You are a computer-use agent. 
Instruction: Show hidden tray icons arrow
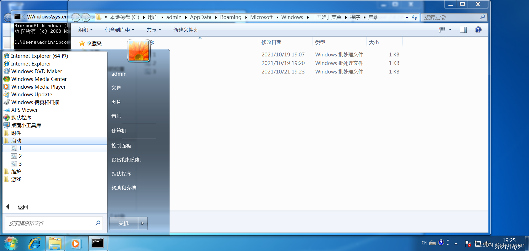click(x=456, y=244)
